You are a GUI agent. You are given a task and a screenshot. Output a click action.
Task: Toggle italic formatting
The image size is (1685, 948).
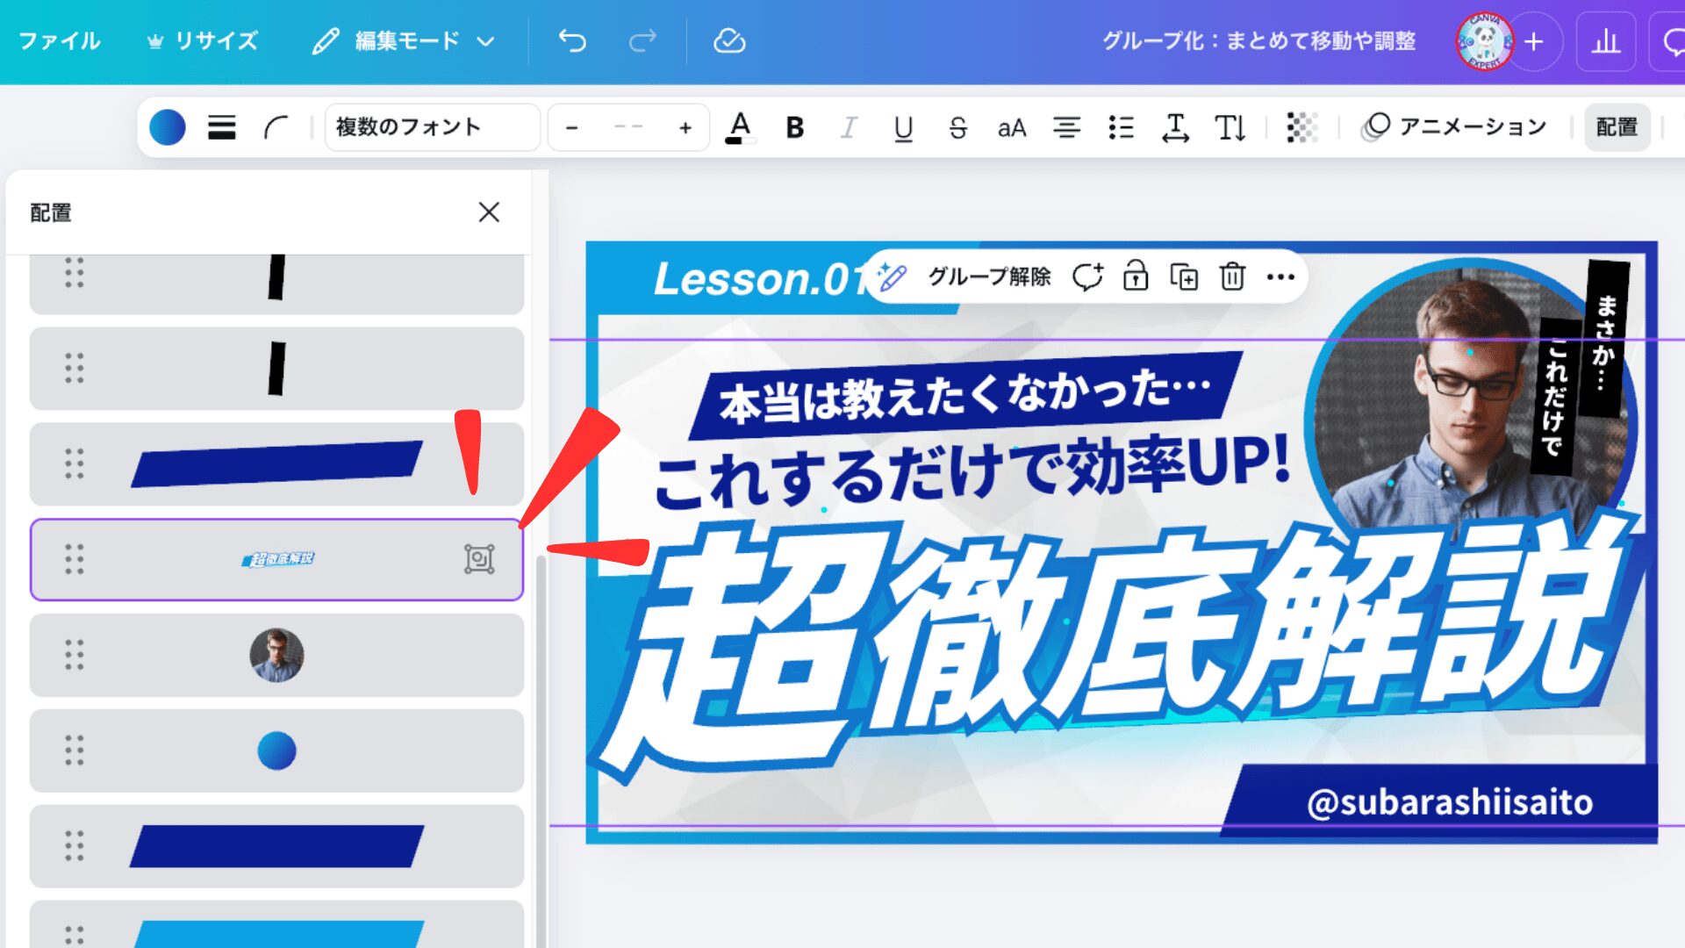tap(849, 127)
